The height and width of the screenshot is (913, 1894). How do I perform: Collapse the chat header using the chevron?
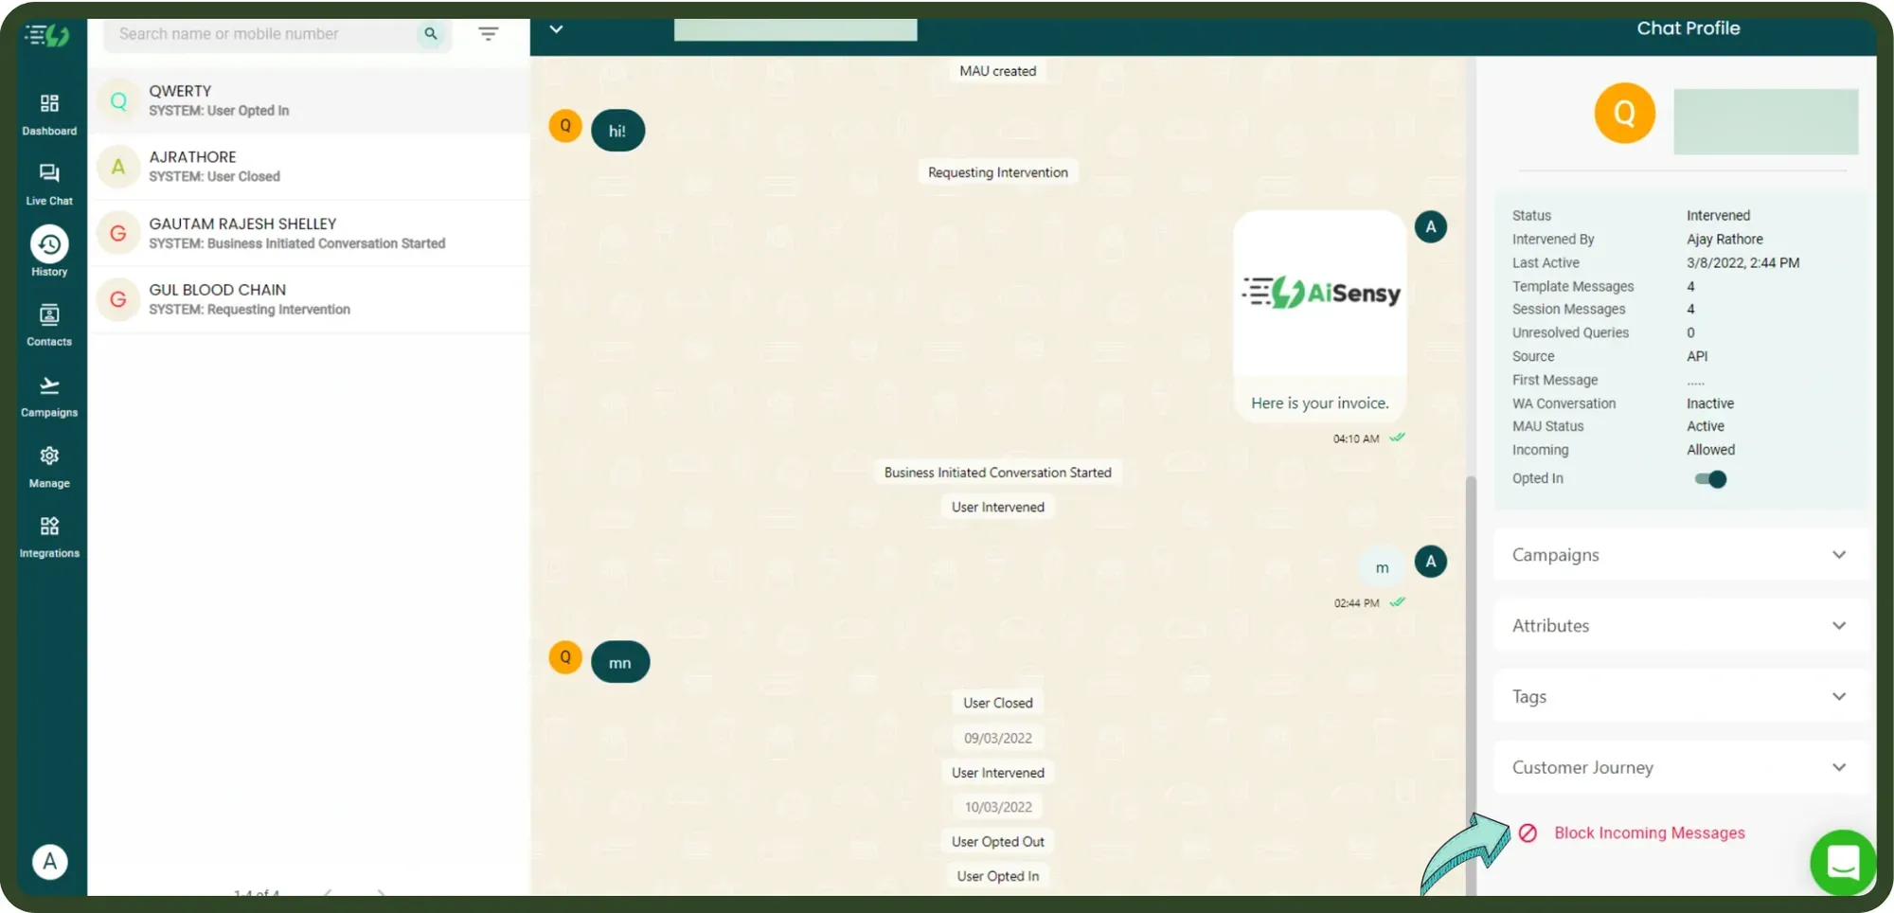[x=556, y=29]
